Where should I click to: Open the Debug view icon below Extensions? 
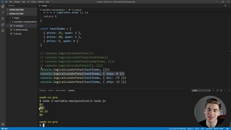[3, 31]
